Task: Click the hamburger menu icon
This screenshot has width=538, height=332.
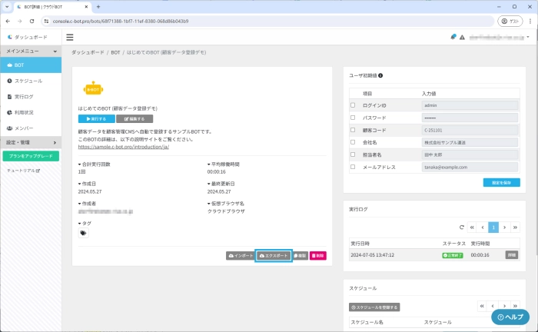Action: (x=70, y=37)
